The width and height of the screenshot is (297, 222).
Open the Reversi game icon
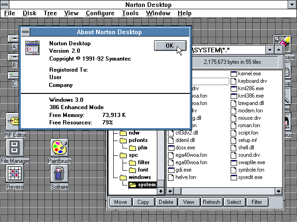[15, 173]
